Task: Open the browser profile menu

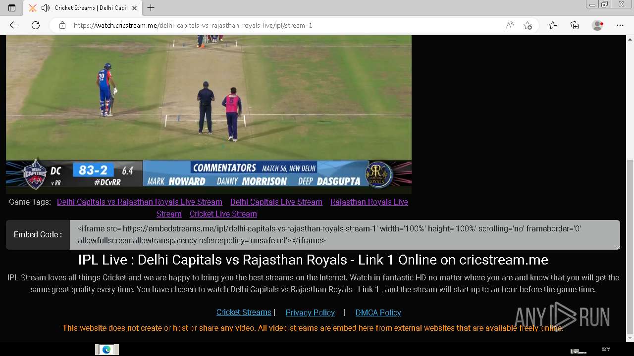Action: (598, 25)
